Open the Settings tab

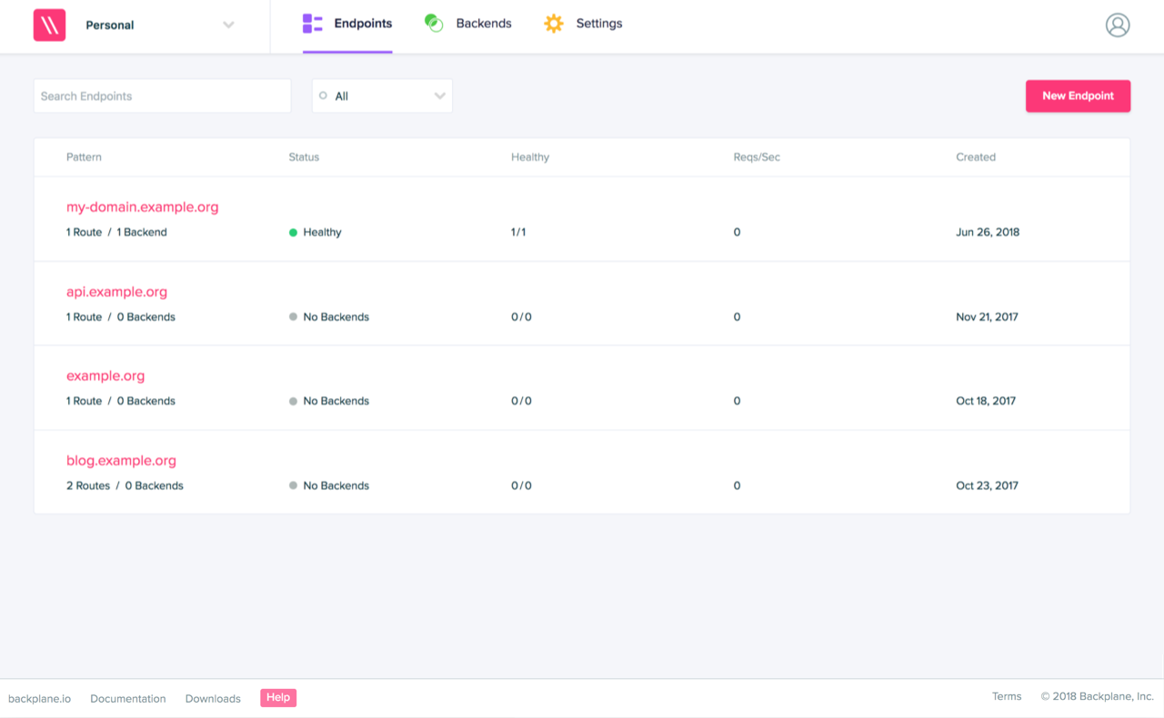(x=598, y=24)
